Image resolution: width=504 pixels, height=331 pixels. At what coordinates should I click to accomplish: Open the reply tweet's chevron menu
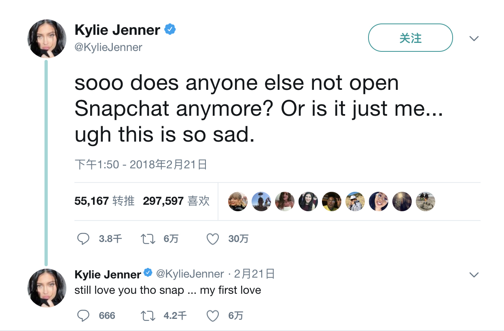[474, 275]
